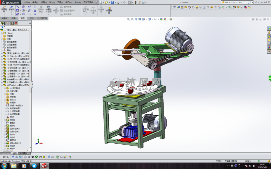Viewport: 271px width, 169px height.
Task: Open the 工具(T) menu
Action: coord(60,2)
